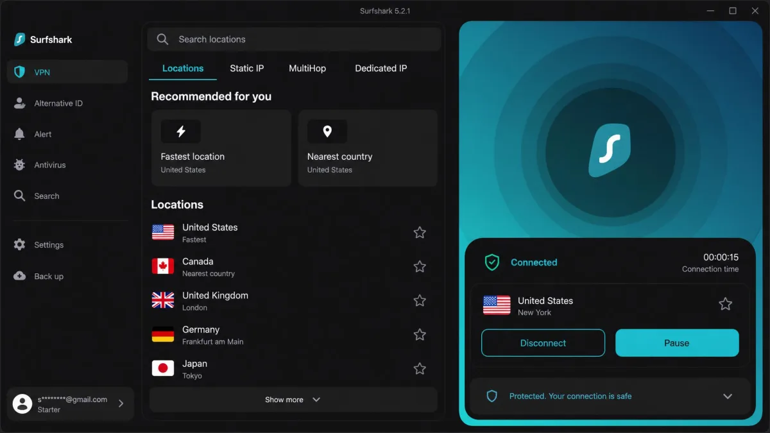Click the Back up label

pos(49,276)
